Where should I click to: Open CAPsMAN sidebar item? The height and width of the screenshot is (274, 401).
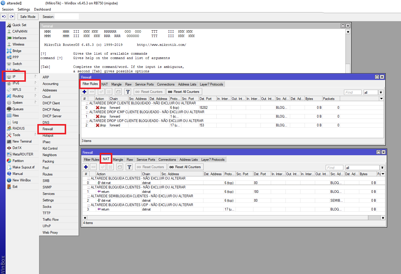coord(20,31)
